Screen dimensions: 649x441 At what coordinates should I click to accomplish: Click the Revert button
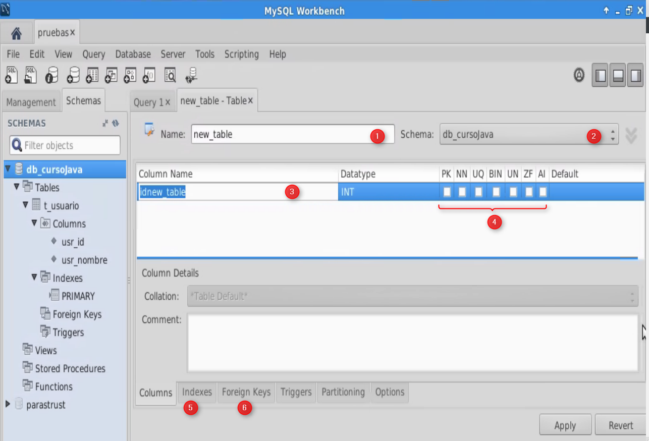pos(620,424)
